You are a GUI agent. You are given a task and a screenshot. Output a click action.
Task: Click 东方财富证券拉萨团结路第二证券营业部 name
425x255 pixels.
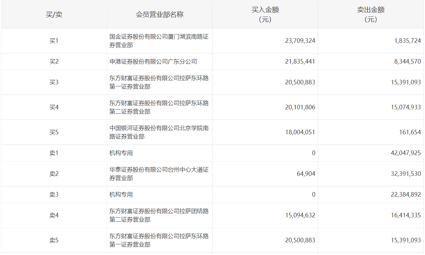159,215
